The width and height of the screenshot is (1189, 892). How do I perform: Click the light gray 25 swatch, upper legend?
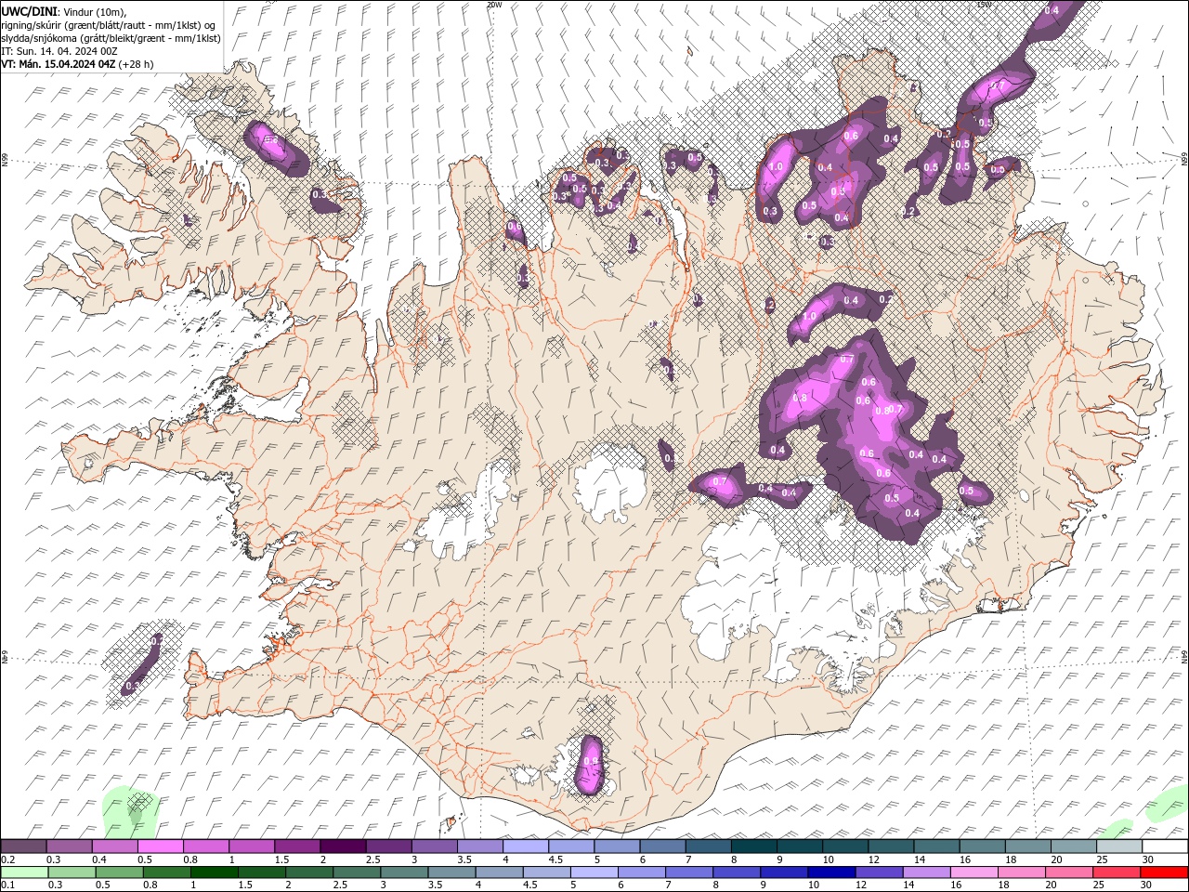pos(1119,846)
